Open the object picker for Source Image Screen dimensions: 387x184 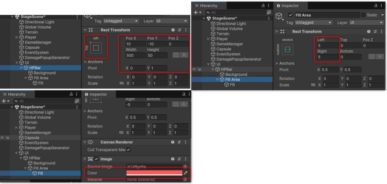pos(185,166)
